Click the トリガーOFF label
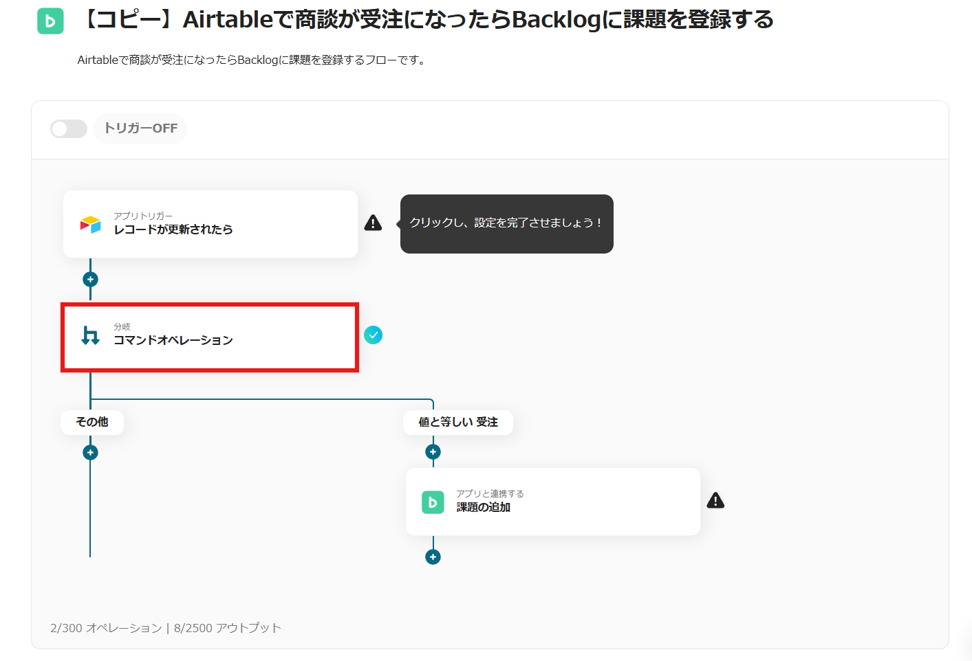 click(x=141, y=128)
